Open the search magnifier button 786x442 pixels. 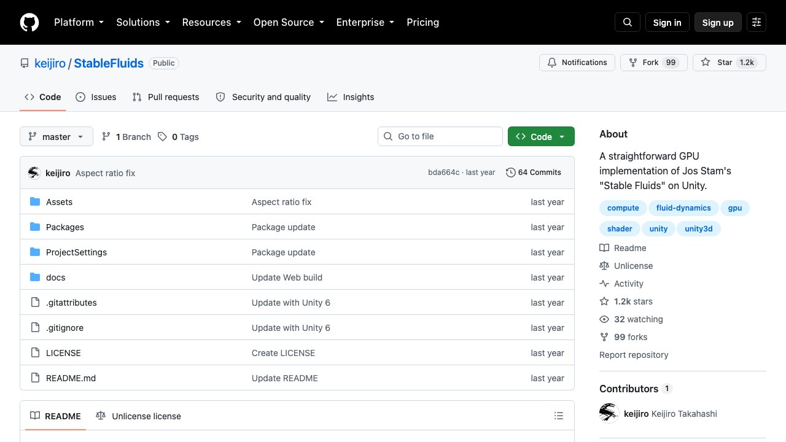[628, 22]
